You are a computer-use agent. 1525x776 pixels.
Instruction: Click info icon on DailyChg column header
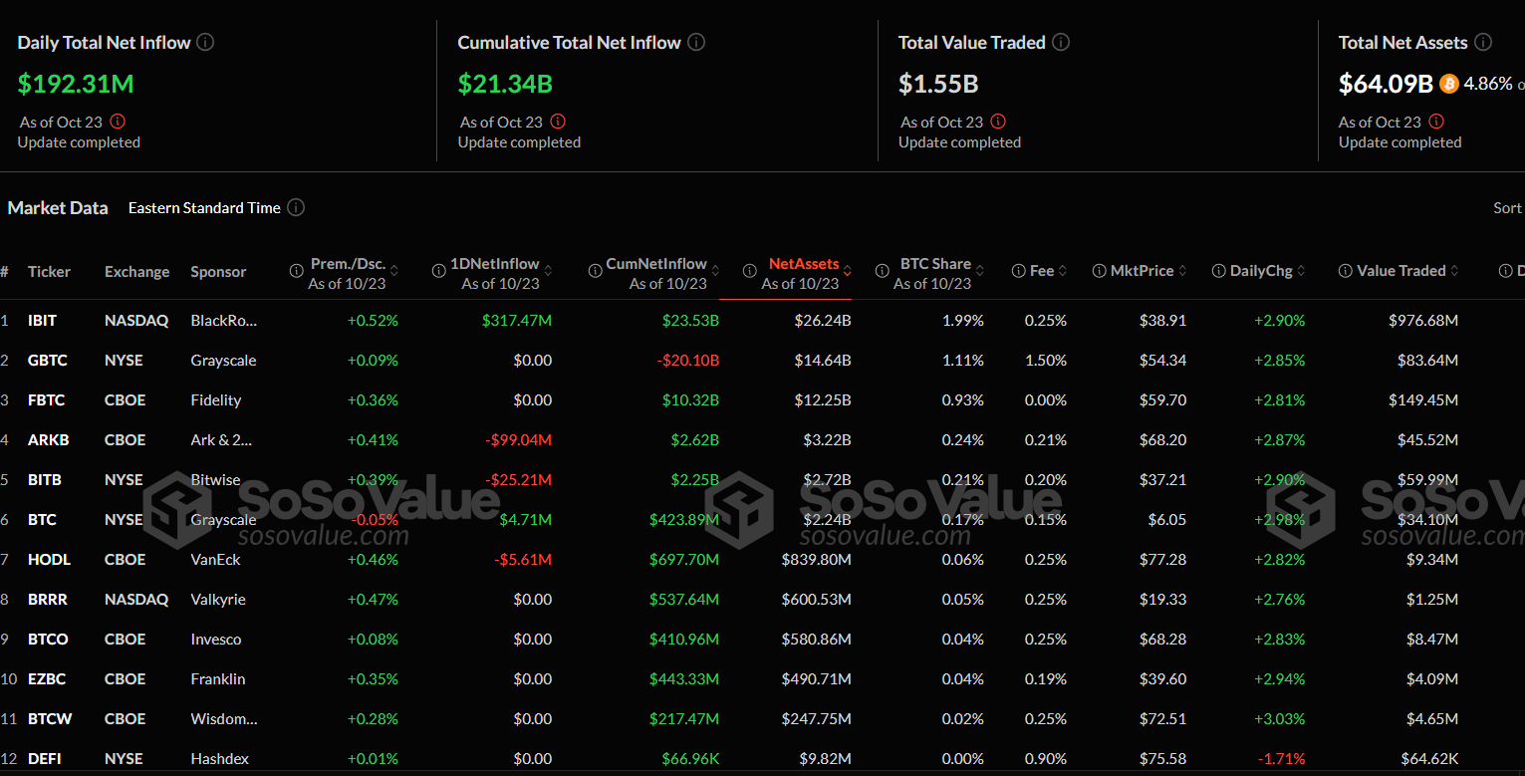coord(1219,271)
